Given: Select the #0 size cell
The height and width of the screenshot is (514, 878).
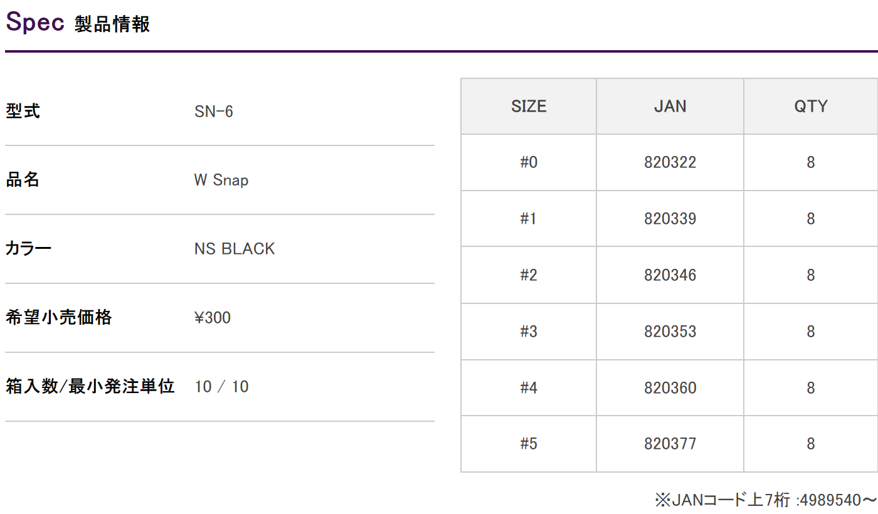Looking at the screenshot, I should pos(529,162).
